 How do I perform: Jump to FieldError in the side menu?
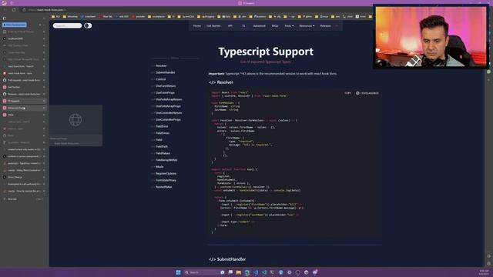162,126
